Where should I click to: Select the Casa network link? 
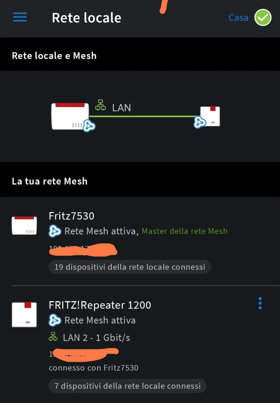(238, 18)
